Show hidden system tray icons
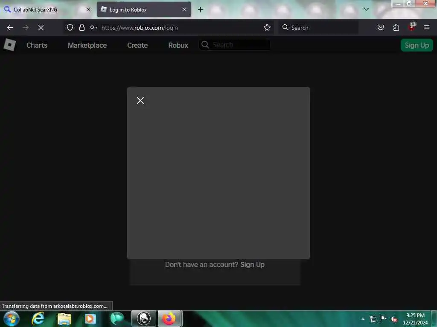 [363, 319]
